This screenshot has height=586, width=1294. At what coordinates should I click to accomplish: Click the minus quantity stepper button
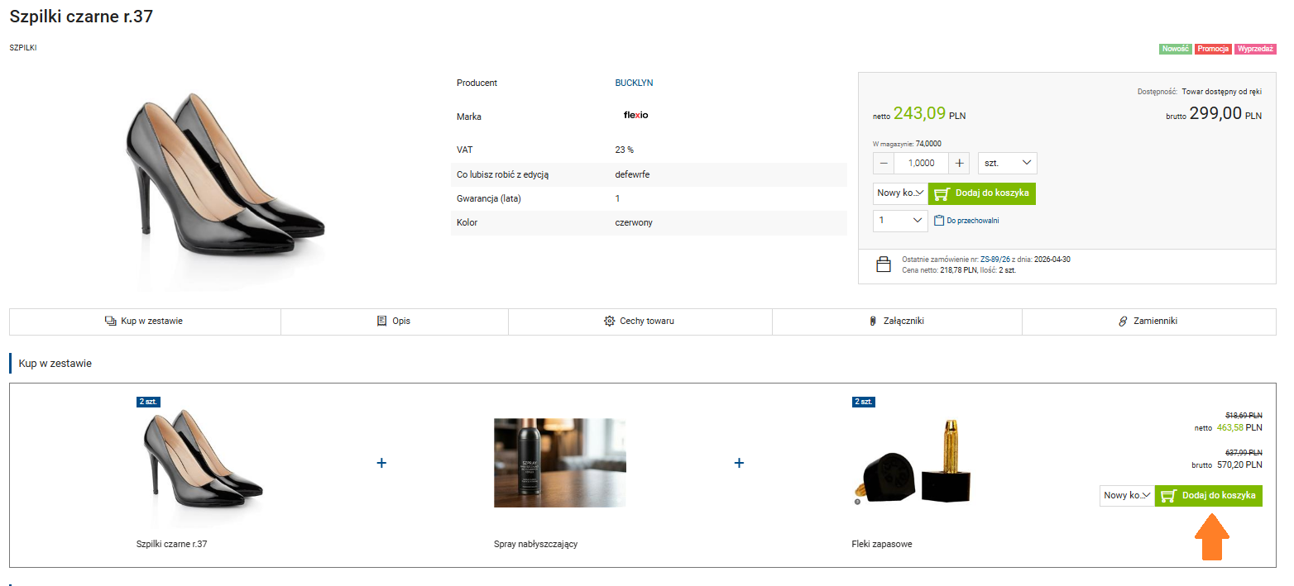point(884,163)
